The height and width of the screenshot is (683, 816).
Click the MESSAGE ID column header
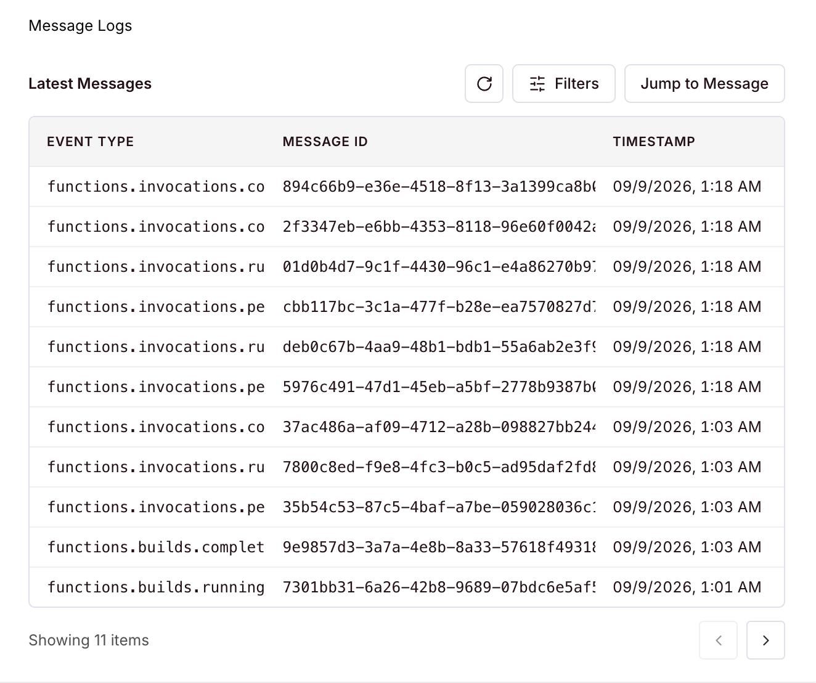pos(325,142)
